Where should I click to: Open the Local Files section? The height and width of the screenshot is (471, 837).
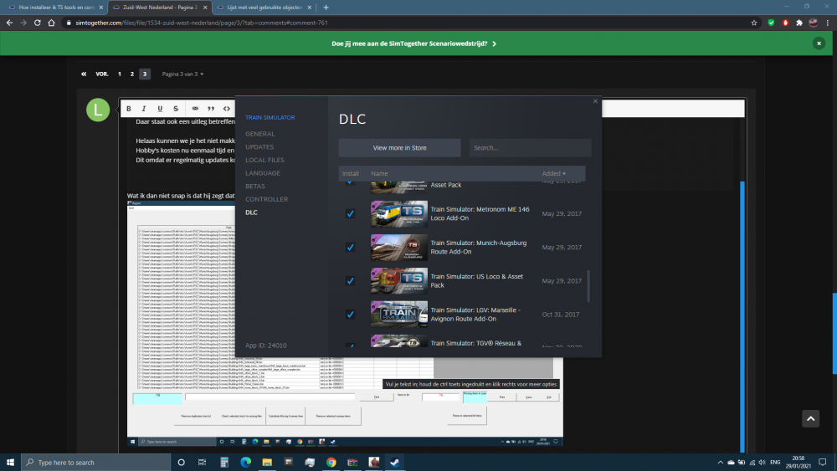pos(264,160)
